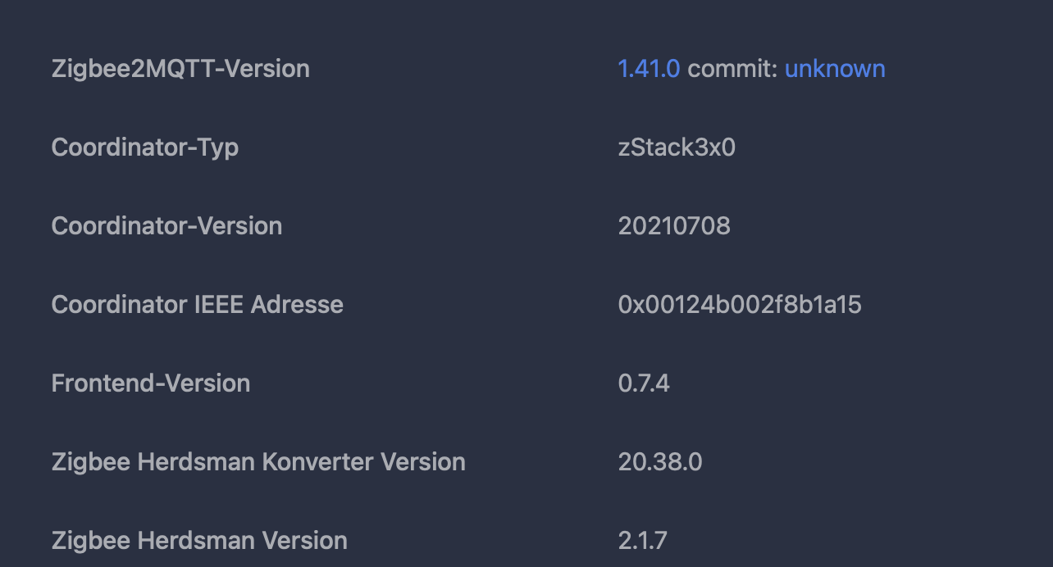Click the Zigbee Herdsman Konverter Version label
Image resolution: width=1053 pixels, height=567 pixels.
pos(258,462)
